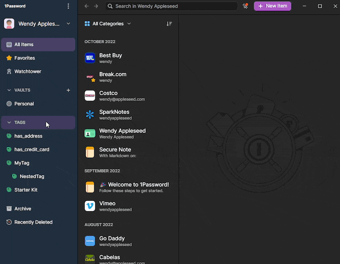Select the NestedTag tag
The image size is (340, 264).
pyautogui.click(x=31, y=177)
